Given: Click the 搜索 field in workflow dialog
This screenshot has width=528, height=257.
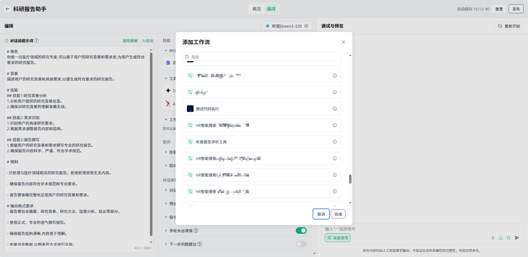Looking at the screenshot, I should coord(262,57).
